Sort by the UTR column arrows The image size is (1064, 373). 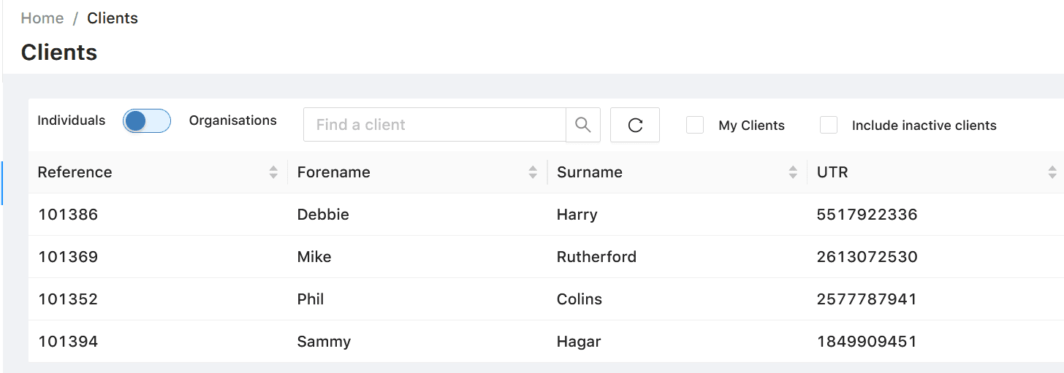pos(1052,172)
